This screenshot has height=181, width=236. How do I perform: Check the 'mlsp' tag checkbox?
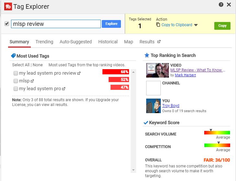pyautogui.click(x=16, y=81)
